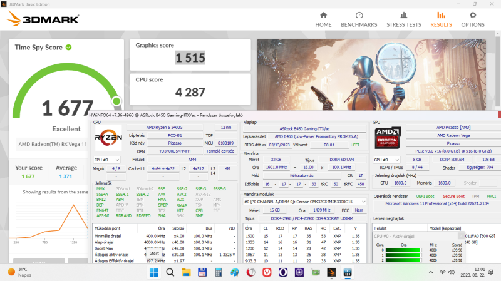Screen dimensions: 501x281
Task: Click the Time Spy hero image
Action: click(371, 74)
